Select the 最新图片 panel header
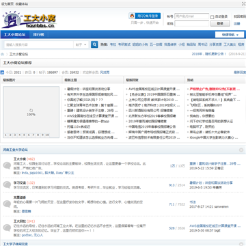Image resolution: width=246 pixels, height=246 pixels. tap(10, 80)
